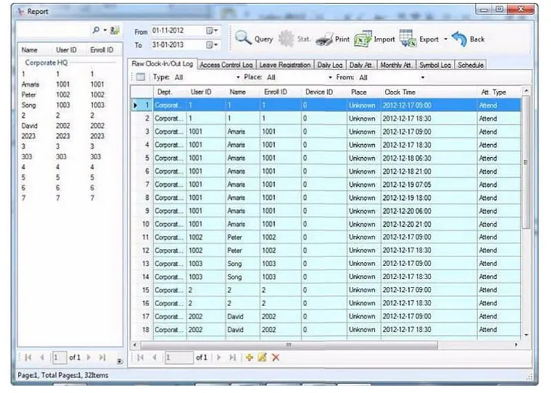Screen dimensions: 551x393
Task: Switch to Symbol Log tab
Action: click(435, 65)
